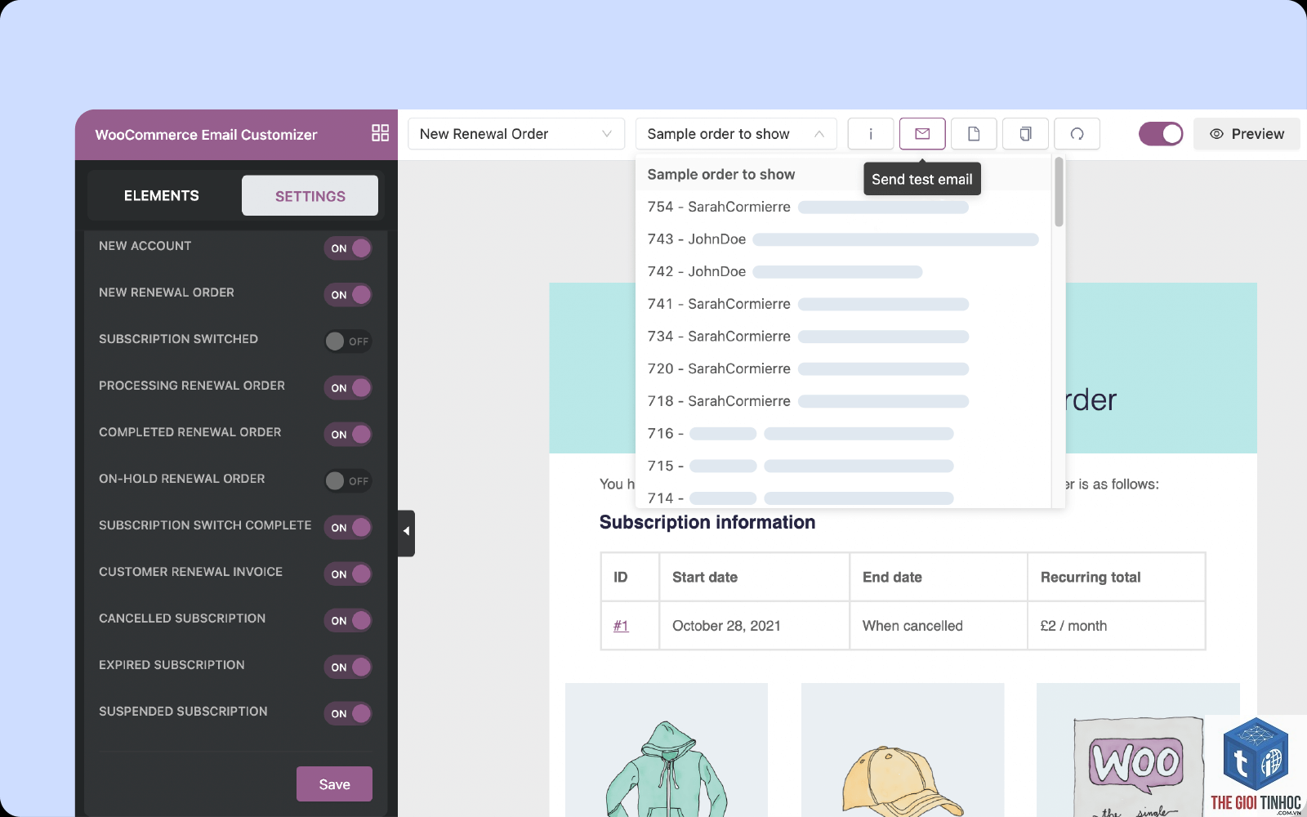Choose order 720 - SarahCormierre
The height and width of the screenshot is (817, 1307).
pos(843,368)
